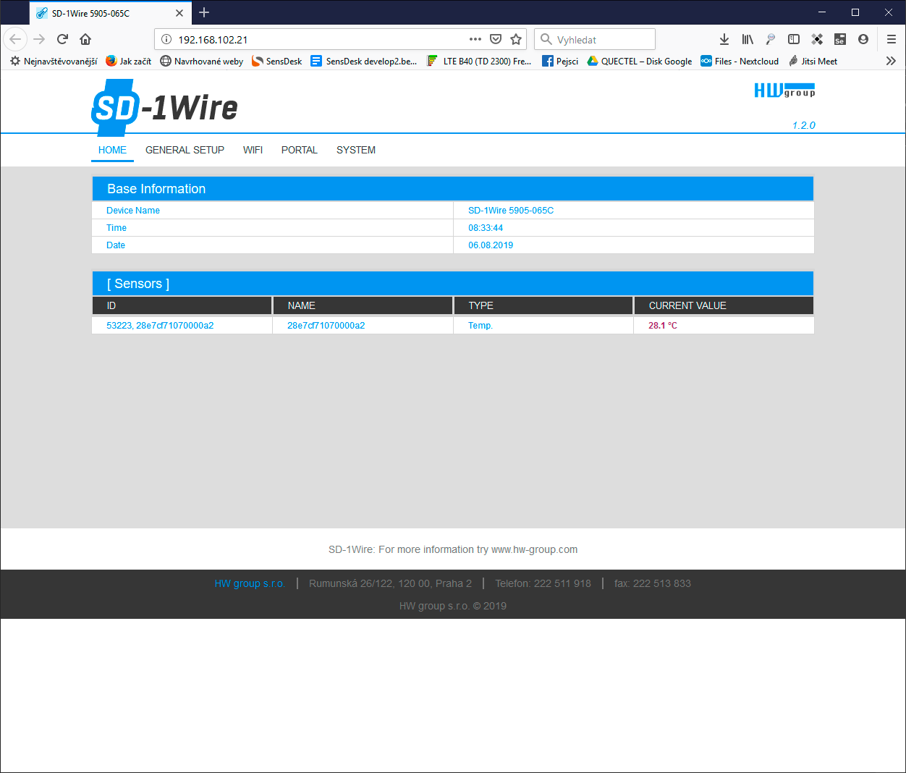This screenshot has width=906, height=773.
Task: Open Files - Nextcloud bookmark
Action: (740, 61)
